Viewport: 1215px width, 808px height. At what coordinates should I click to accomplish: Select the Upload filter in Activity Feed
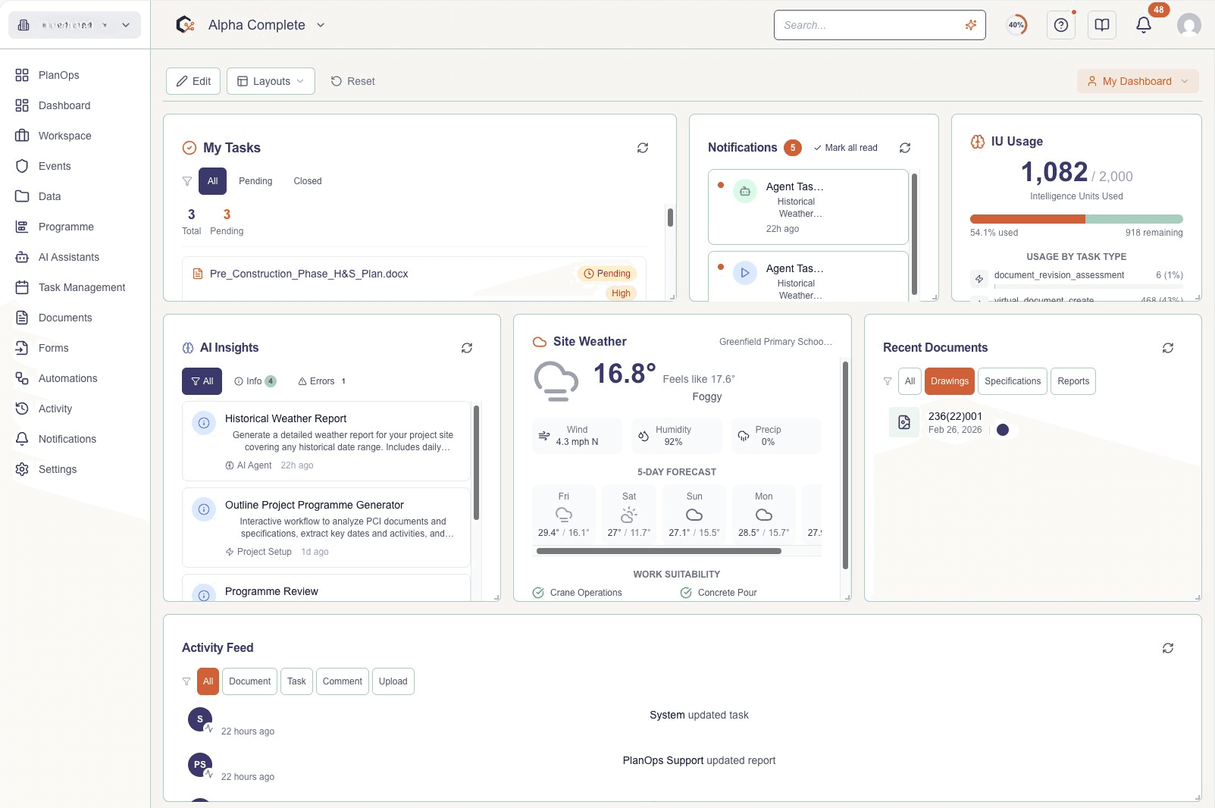[x=393, y=681]
